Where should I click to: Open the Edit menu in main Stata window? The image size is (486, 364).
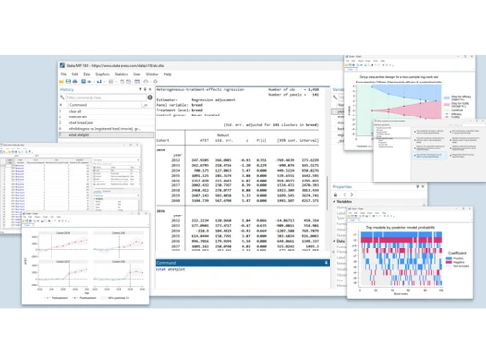[x=75, y=74]
